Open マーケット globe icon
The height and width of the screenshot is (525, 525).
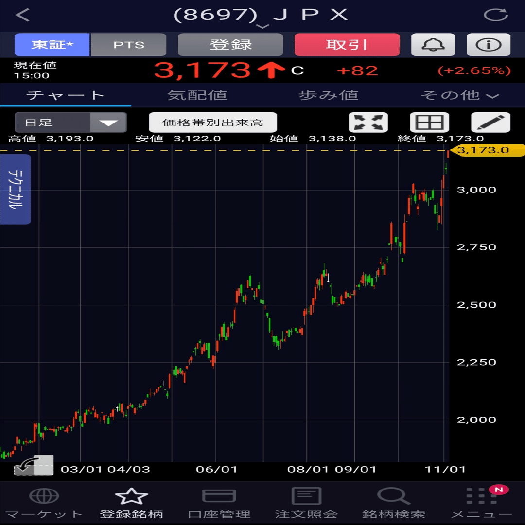[x=44, y=496]
